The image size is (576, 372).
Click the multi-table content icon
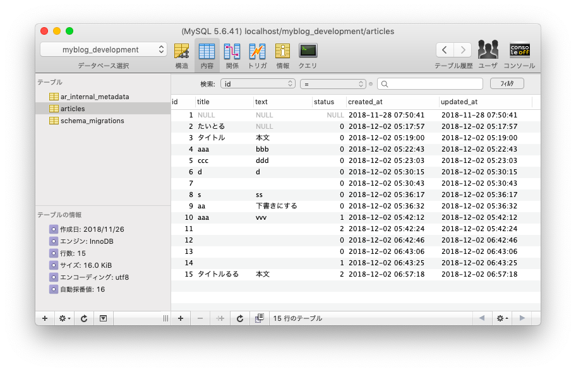tap(260, 318)
